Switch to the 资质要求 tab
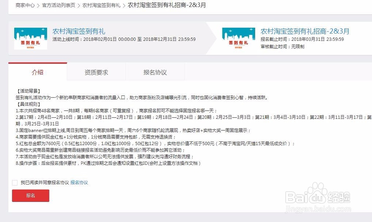This screenshot has width=372, height=222. click(96, 72)
